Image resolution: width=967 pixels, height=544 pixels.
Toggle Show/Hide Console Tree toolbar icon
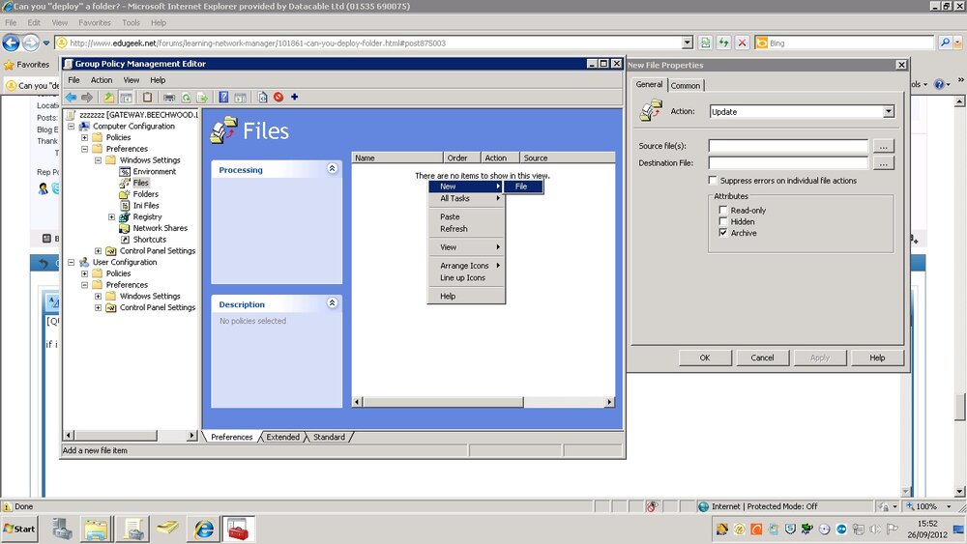(x=126, y=98)
